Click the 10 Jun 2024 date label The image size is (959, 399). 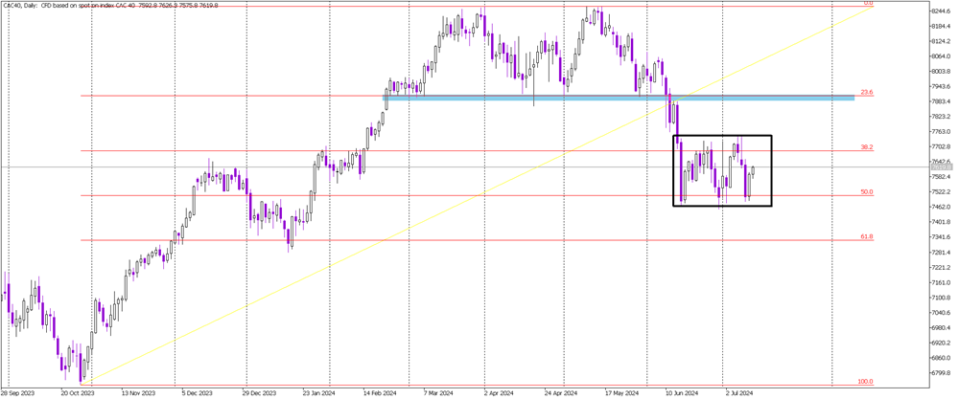coord(682,393)
